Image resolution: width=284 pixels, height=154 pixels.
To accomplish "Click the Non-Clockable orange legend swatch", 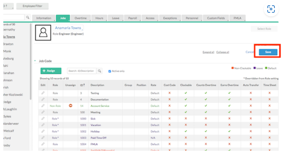I will 233,68.
